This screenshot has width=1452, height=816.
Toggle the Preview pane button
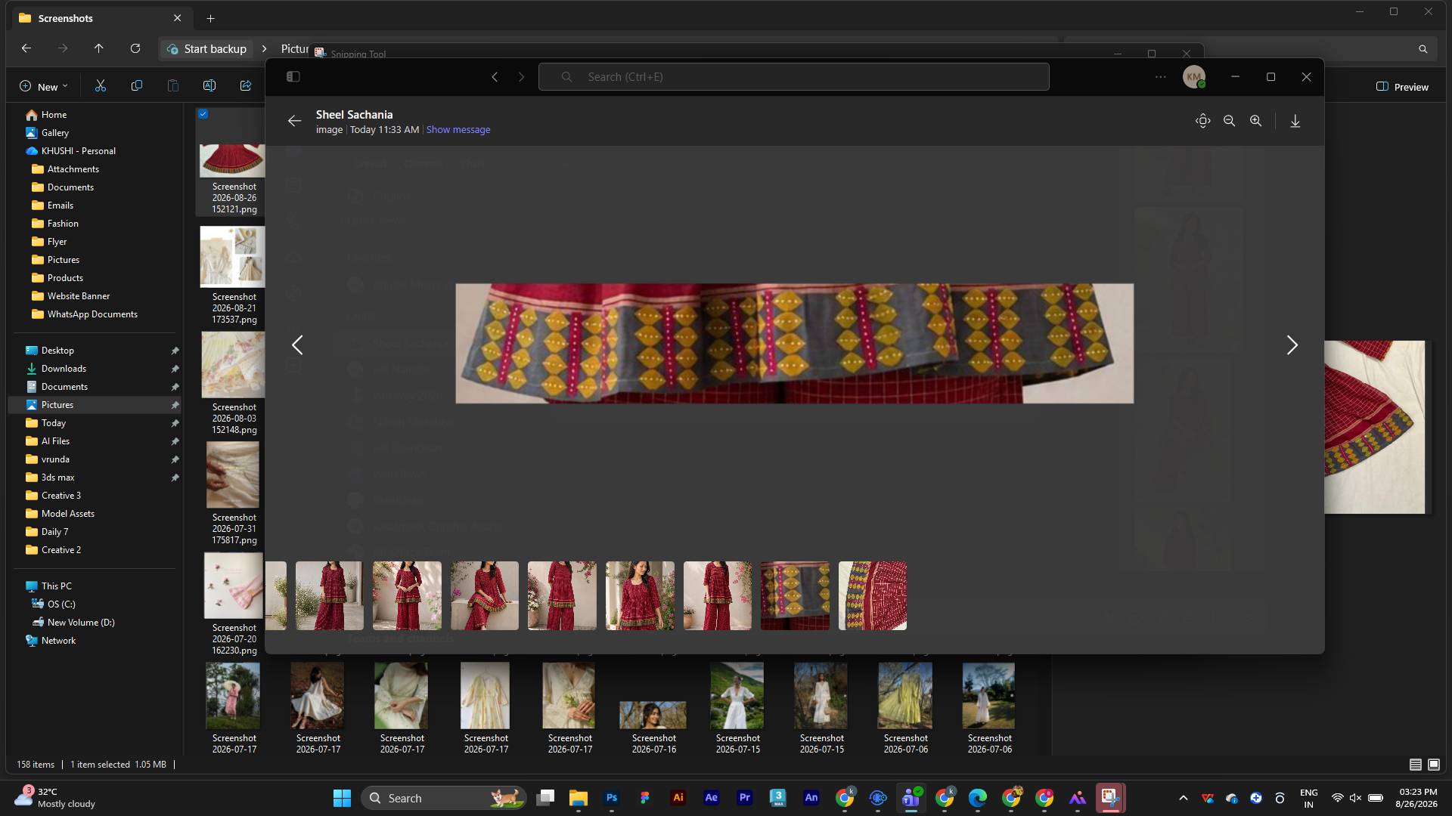tap(1402, 87)
